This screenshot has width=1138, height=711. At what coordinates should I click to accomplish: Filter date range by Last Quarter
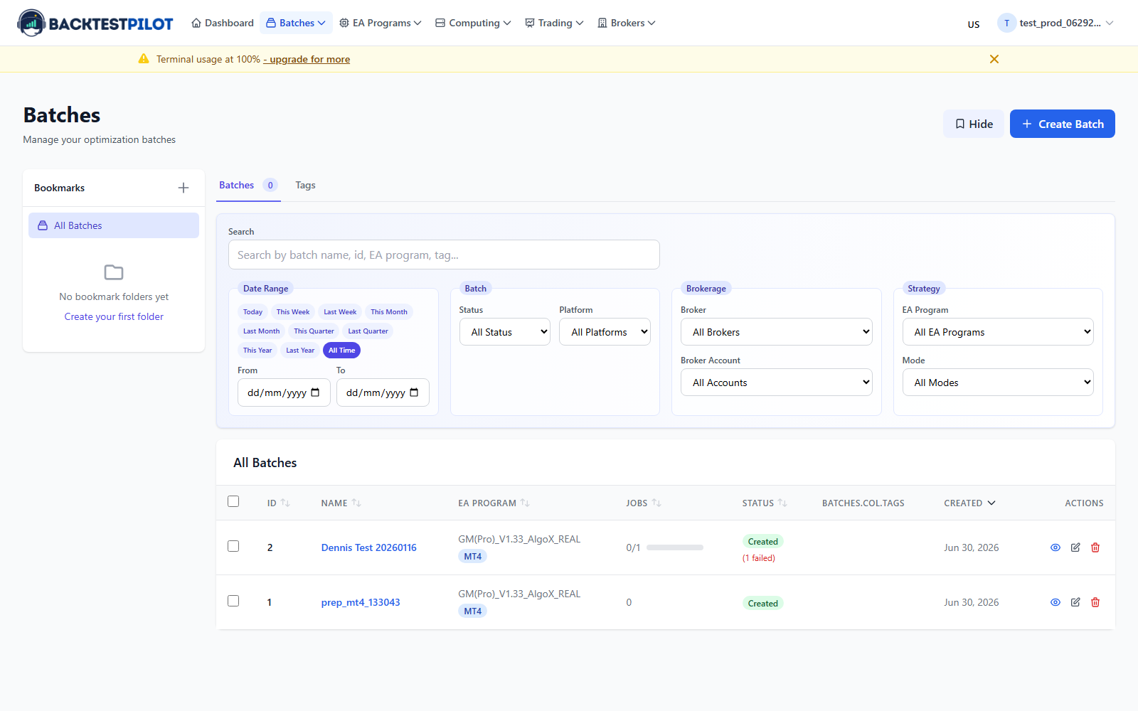click(x=368, y=331)
